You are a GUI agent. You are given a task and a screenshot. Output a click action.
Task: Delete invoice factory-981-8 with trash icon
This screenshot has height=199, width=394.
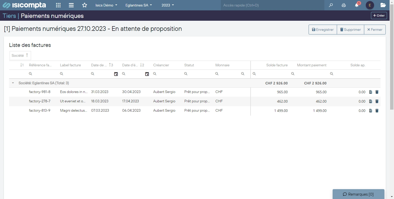[x=377, y=92]
